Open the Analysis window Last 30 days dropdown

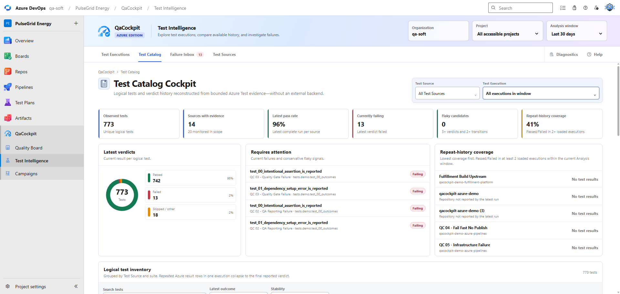click(x=577, y=31)
